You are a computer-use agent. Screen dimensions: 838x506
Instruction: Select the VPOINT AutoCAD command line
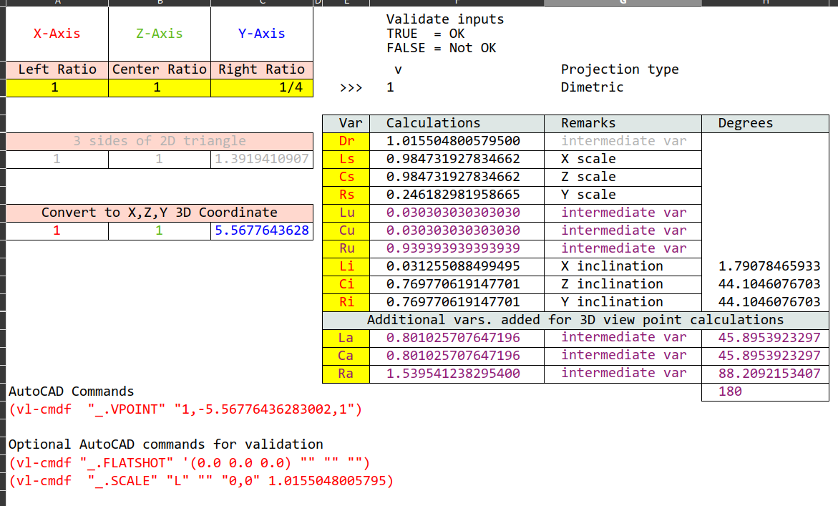pyautogui.click(x=185, y=410)
